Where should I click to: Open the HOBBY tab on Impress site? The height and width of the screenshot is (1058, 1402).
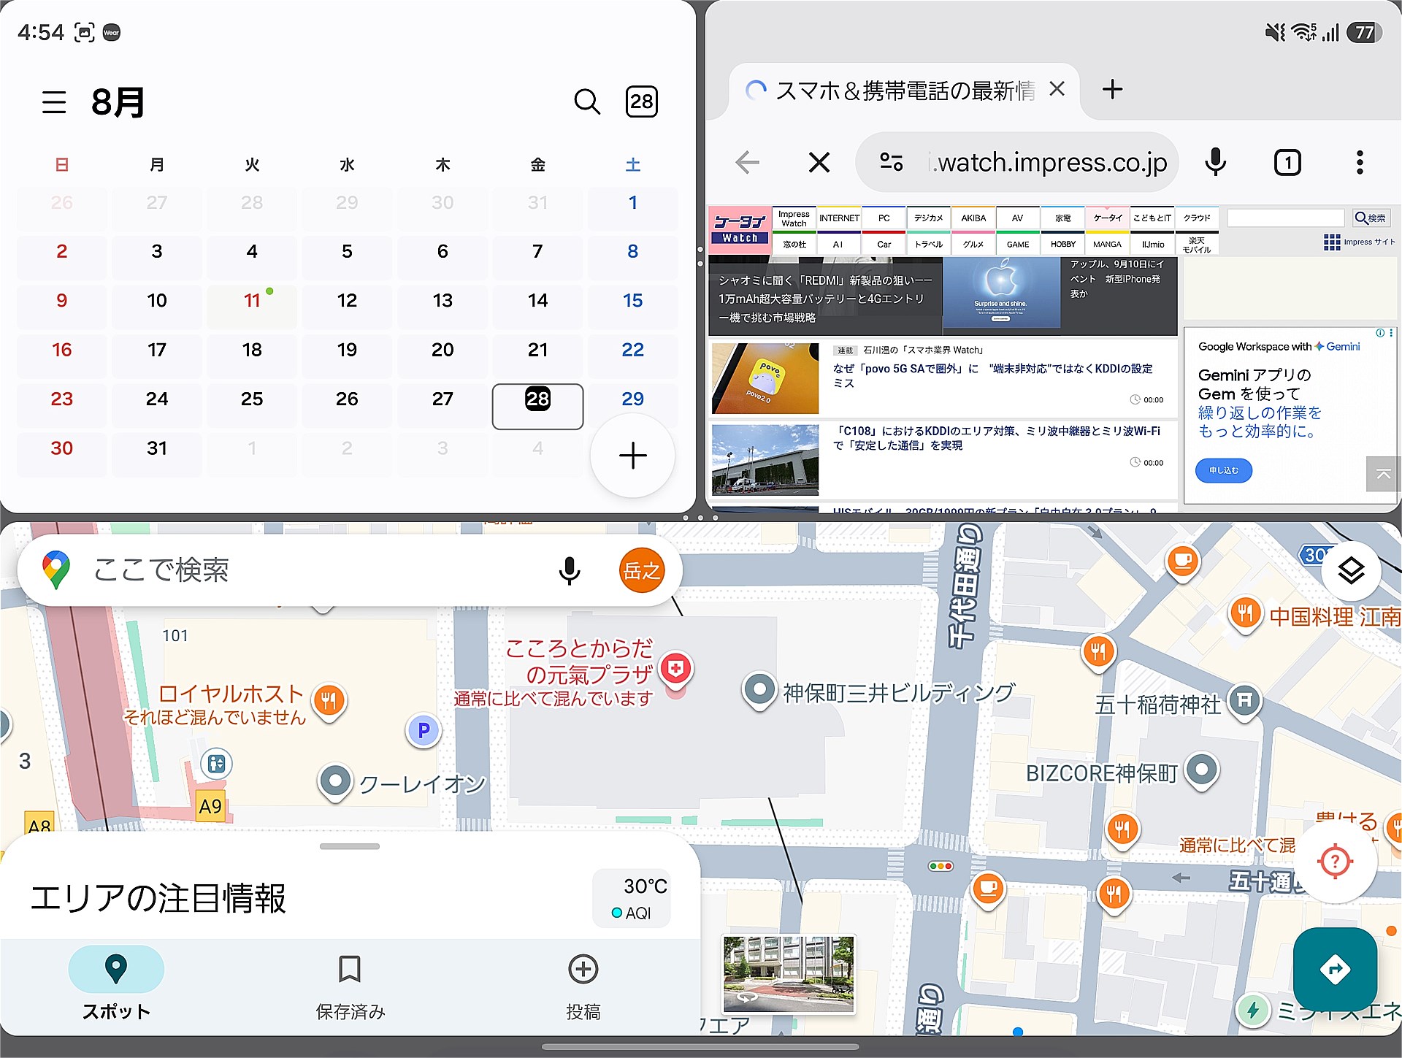pos(1063,244)
